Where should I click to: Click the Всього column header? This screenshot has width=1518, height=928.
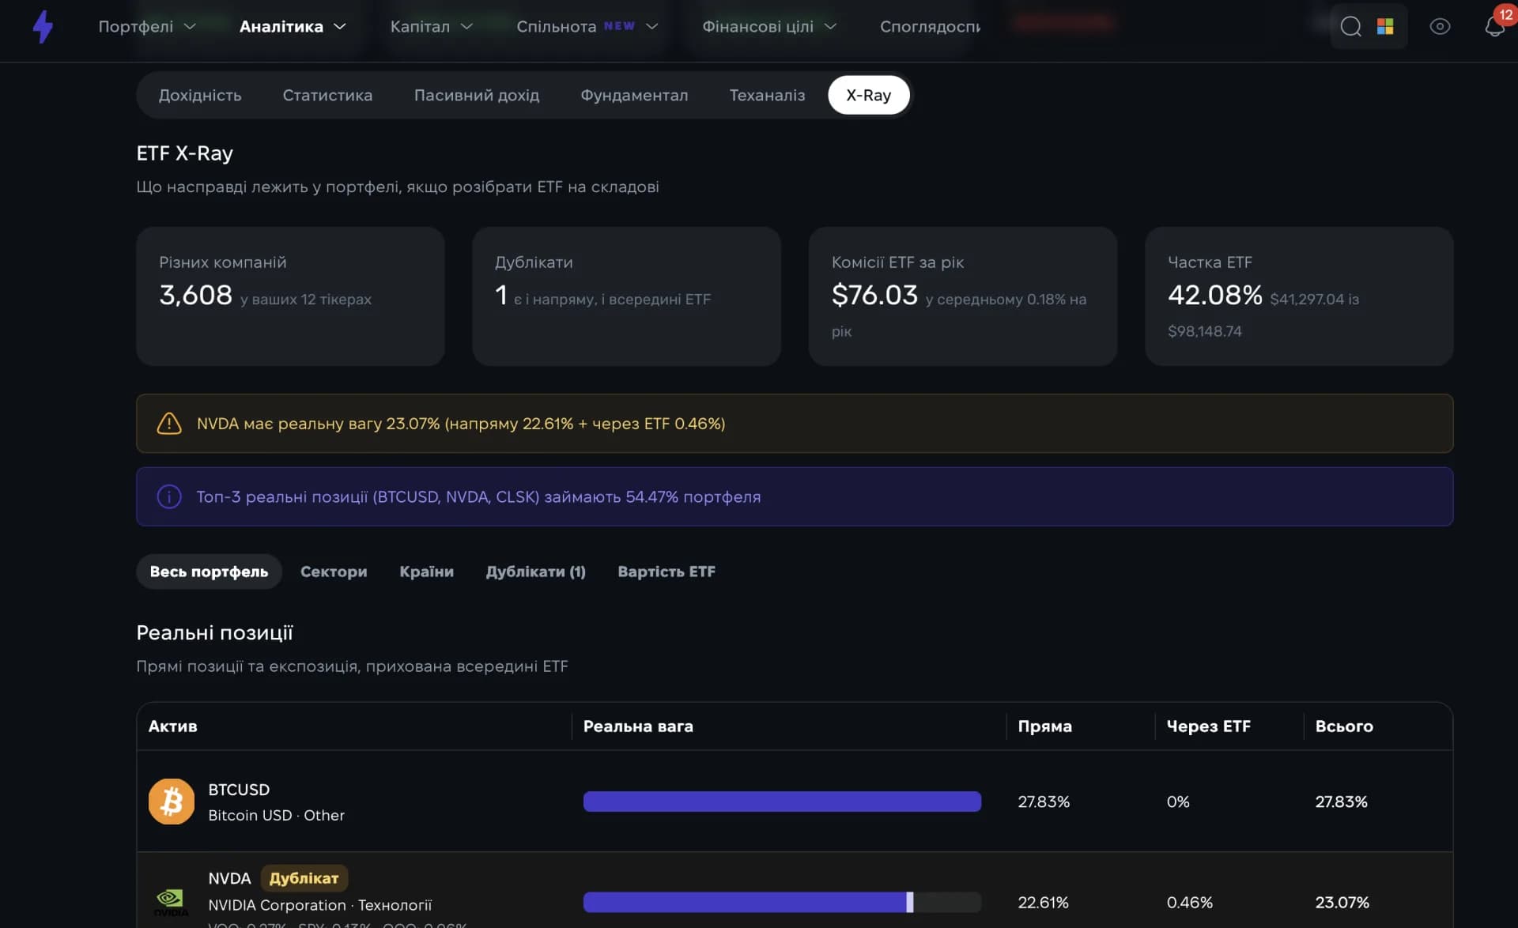1344,726
